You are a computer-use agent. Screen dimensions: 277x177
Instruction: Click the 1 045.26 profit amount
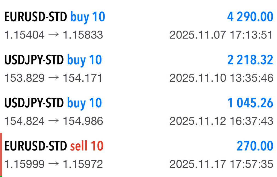point(250,103)
